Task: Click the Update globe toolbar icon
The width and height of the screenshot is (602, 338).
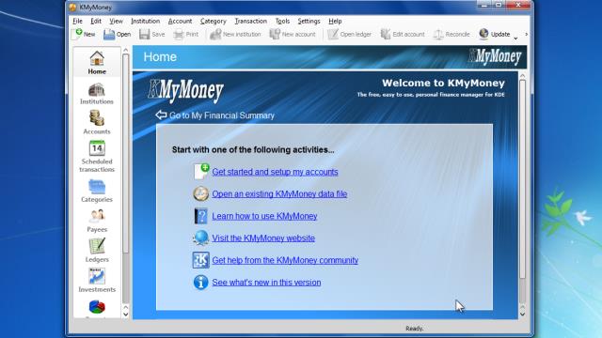Action: pos(483,34)
